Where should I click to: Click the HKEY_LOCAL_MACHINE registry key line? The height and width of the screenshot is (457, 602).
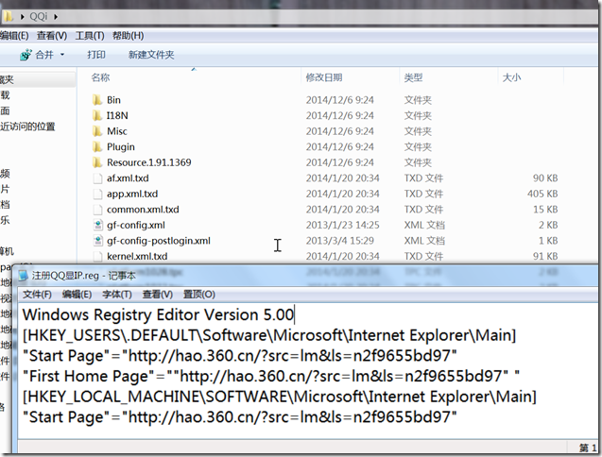coord(279,397)
